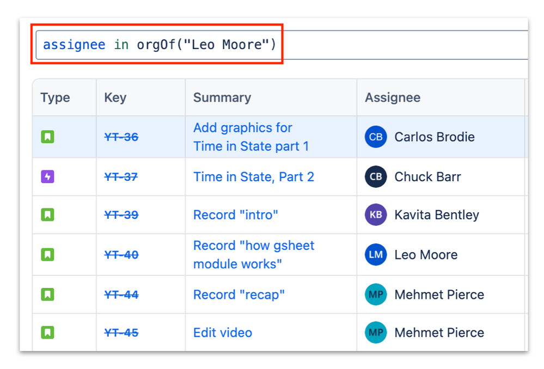This screenshot has height=369, width=544.
Task: Click Carlos Brodie's CB avatar
Action: (376, 137)
